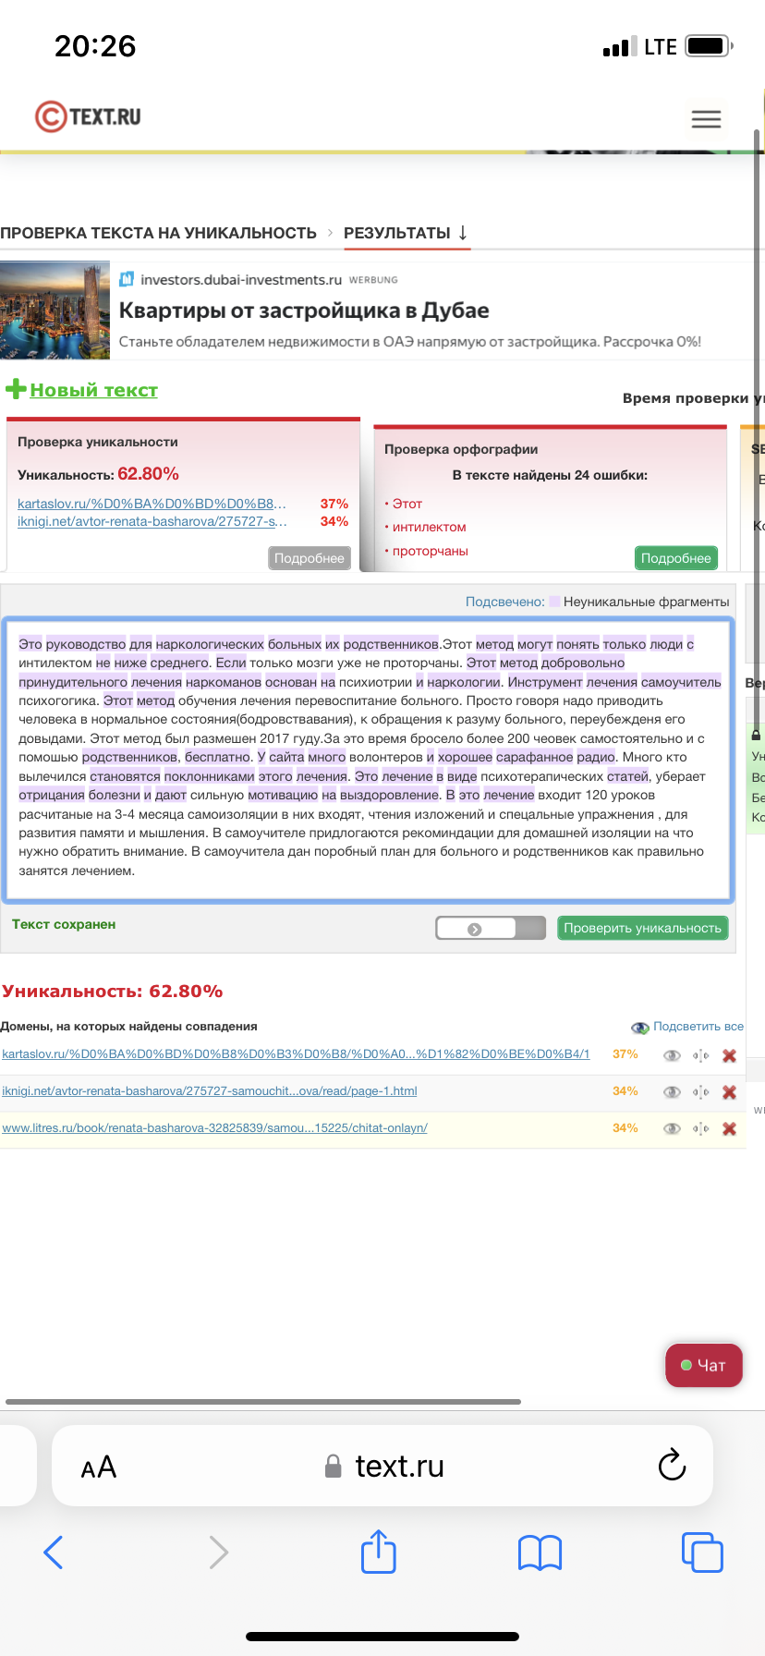Click Уникальность: 62.80% heading below text

pos(112,992)
